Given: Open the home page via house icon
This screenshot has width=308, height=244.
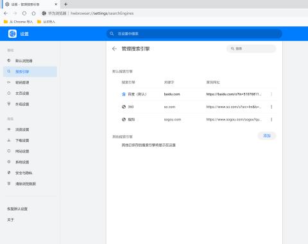Looking at the screenshot, I should [33, 13].
